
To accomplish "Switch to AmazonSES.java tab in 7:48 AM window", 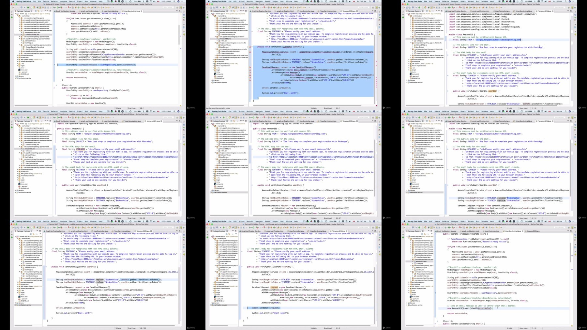I will point(534,231).
